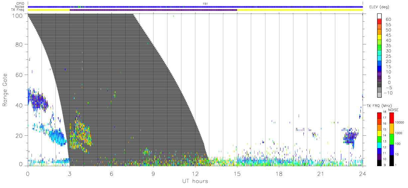408x188 pixels.
Task: Pick the cyan swatch in the TX FRQ scale
Action: (379, 145)
